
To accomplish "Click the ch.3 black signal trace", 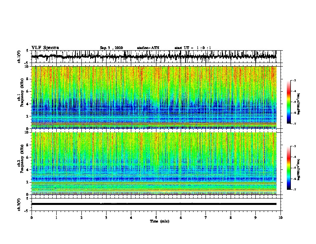I will [x=154, y=204].
